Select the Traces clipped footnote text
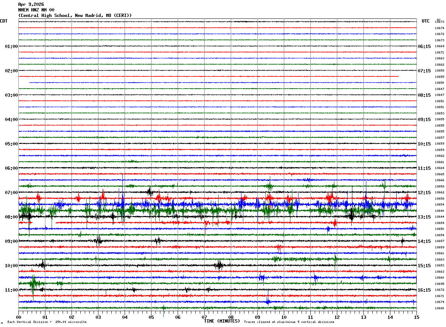The height and width of the screenshot is (327, 446). pyautogui.click(x=289, y=322)
